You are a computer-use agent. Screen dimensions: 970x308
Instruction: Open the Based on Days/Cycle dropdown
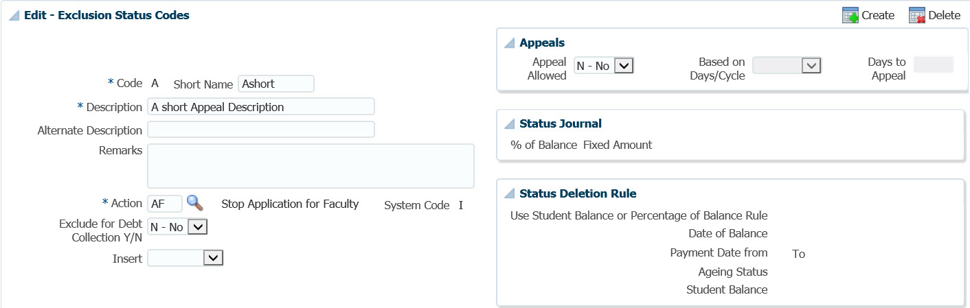point(787,65)
